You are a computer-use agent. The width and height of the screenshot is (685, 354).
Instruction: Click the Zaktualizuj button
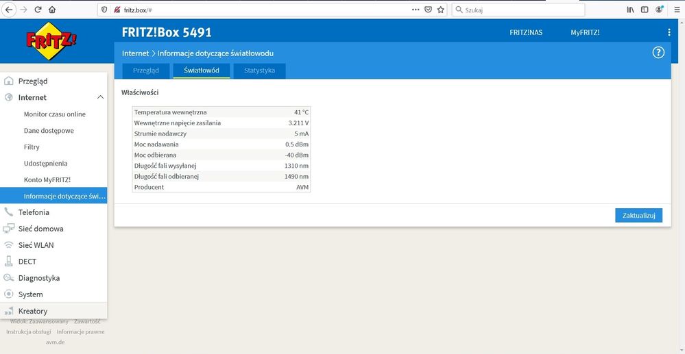point(638,215)
